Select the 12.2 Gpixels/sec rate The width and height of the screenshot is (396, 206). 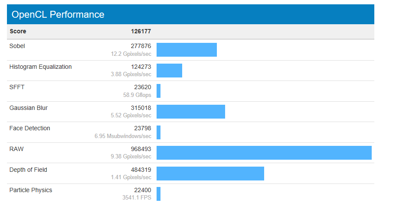pos(131,54)
